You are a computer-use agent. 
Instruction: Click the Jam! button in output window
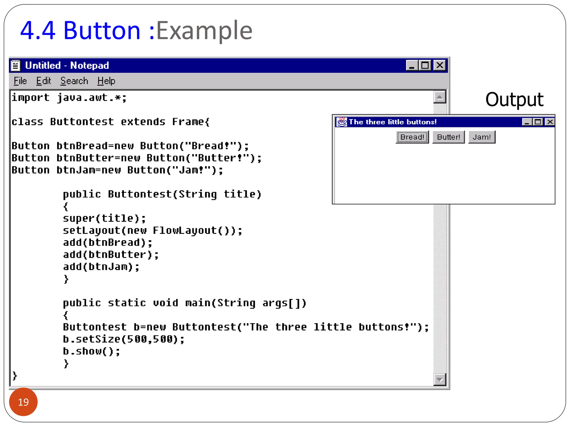pos(482,137)
